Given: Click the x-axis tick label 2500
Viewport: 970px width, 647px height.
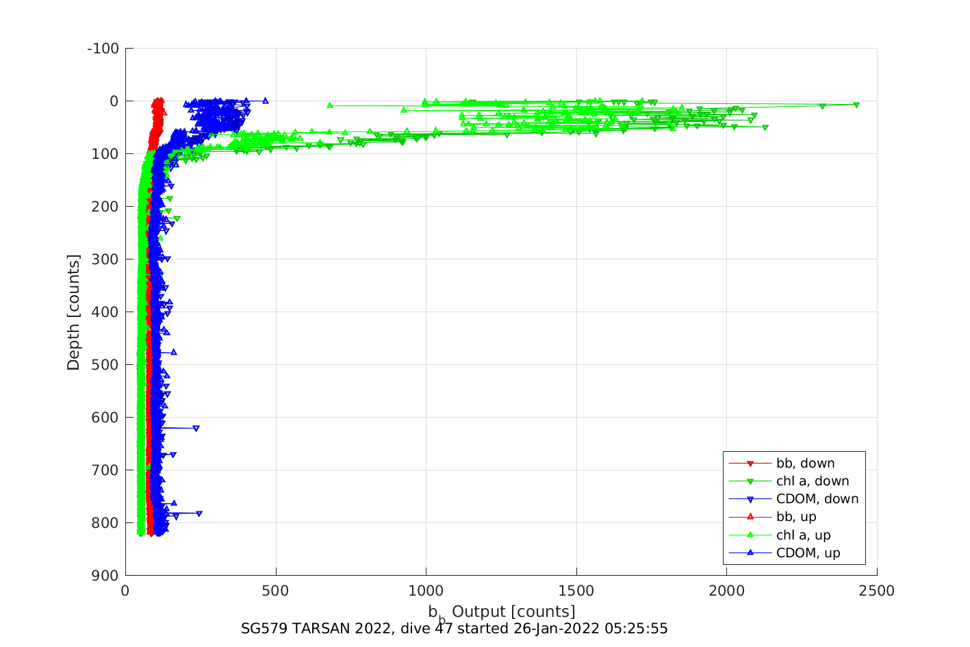Looking at the screenshot, I should click(x=878, y=591).
